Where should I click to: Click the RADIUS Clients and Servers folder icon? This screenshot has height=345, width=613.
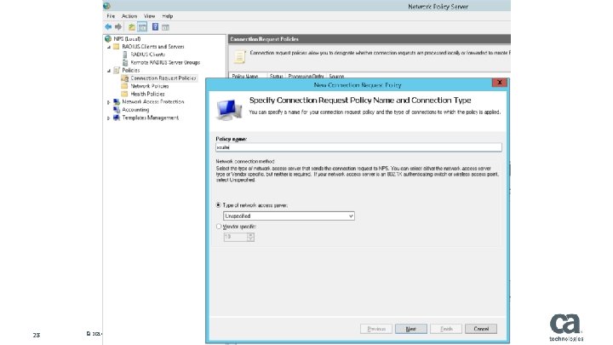pyautogui.click(x=116, y=47)
